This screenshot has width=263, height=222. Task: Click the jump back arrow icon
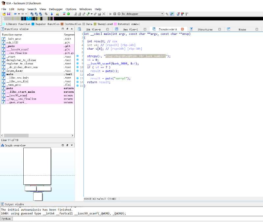(15, 14)
